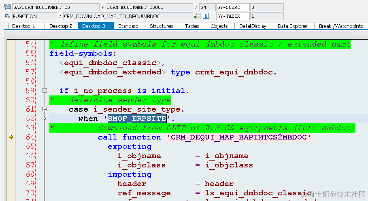Click line number 66 in the gutter

(30, 155)
